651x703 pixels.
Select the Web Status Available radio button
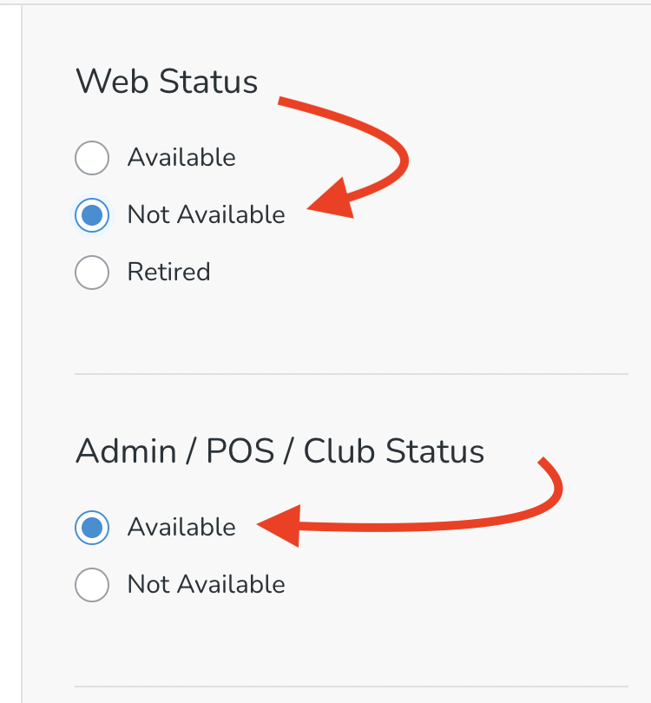click(x=92, y=158)
